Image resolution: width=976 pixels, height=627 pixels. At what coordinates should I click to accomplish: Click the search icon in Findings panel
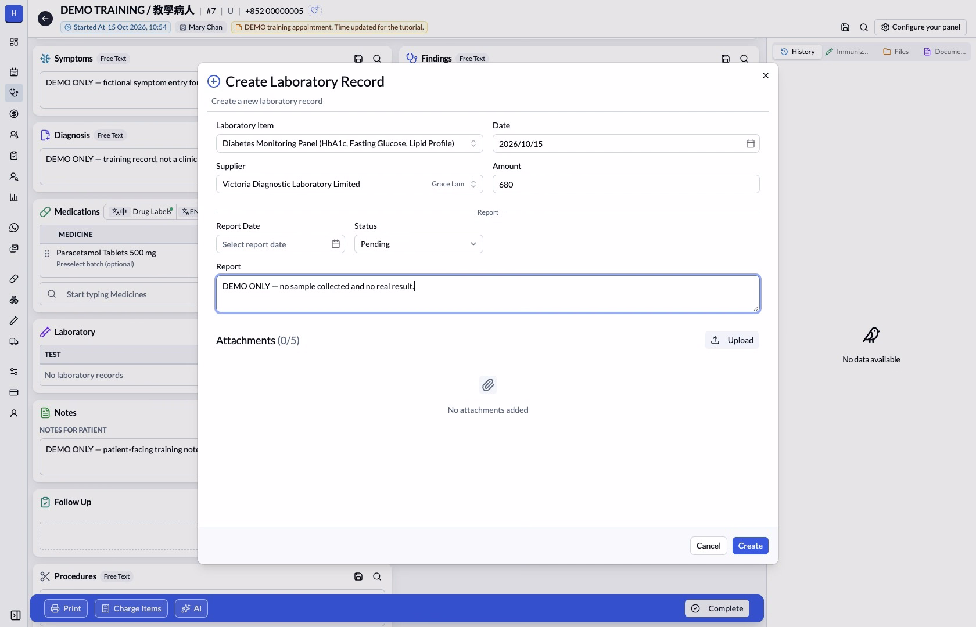(744, 59)
